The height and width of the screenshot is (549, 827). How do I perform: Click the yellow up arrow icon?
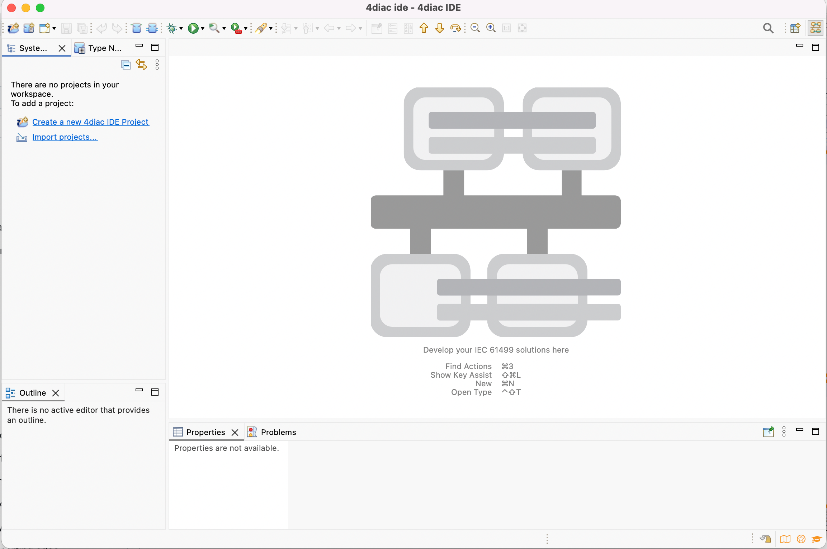tap(424, 28)
